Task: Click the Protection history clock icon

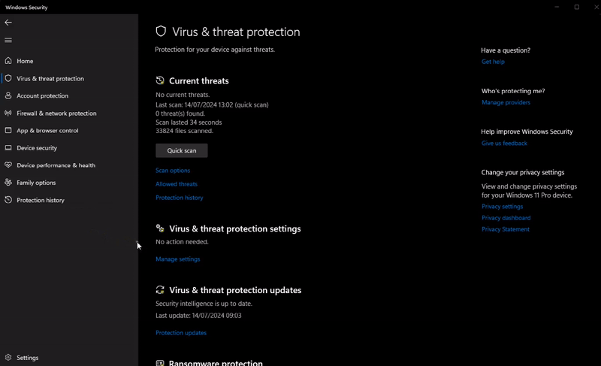Action: click(8, 200)
